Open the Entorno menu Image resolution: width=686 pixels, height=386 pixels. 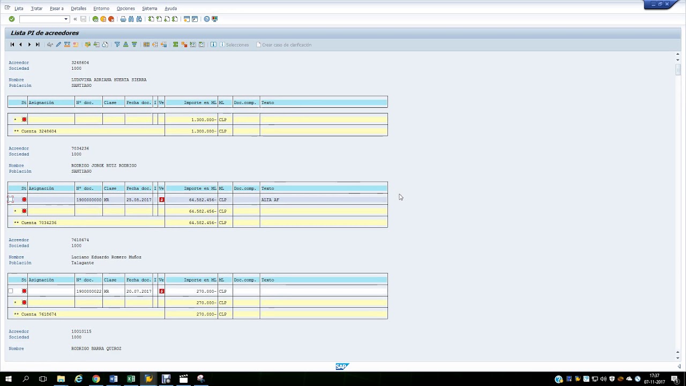tap(101, 9)
